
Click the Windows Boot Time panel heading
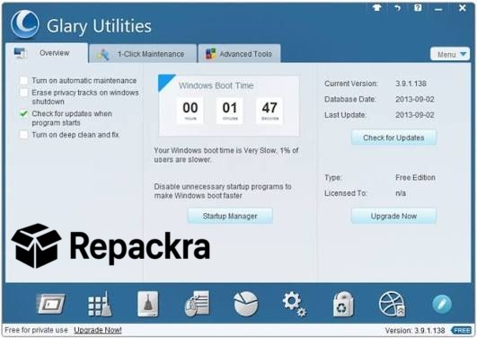(216, 85)
